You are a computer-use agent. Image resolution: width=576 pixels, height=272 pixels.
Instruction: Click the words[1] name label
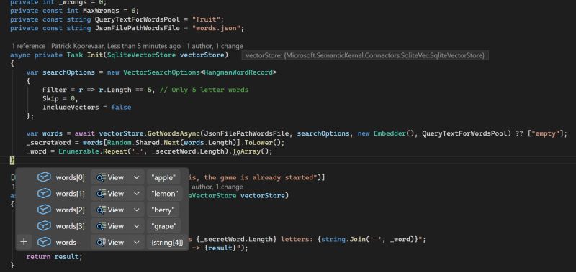coord(70,194)
